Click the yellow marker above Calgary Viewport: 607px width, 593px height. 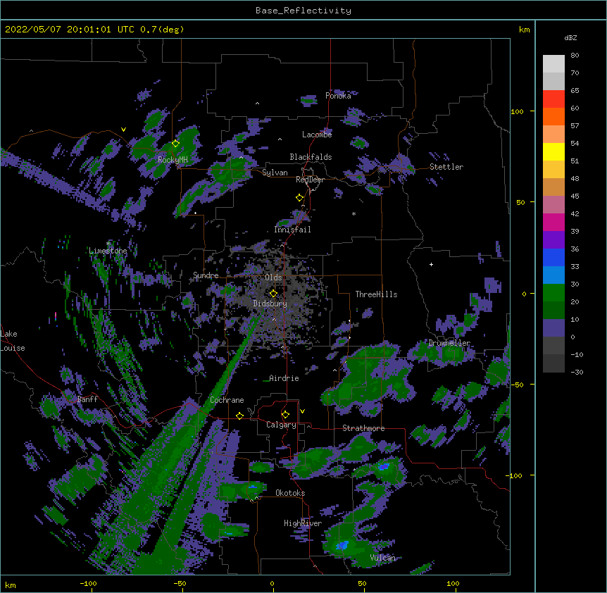(285, 415)
